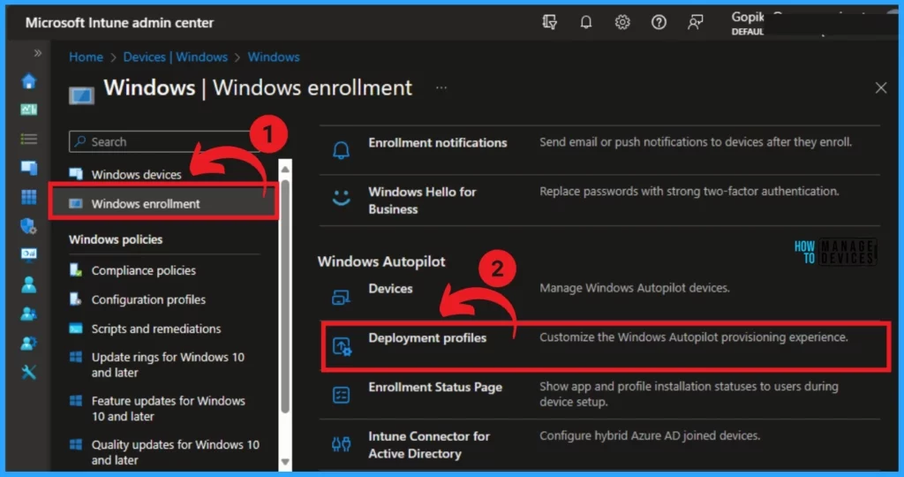
Task: Go to Home icon in sidebar
Action: [29, 81]
